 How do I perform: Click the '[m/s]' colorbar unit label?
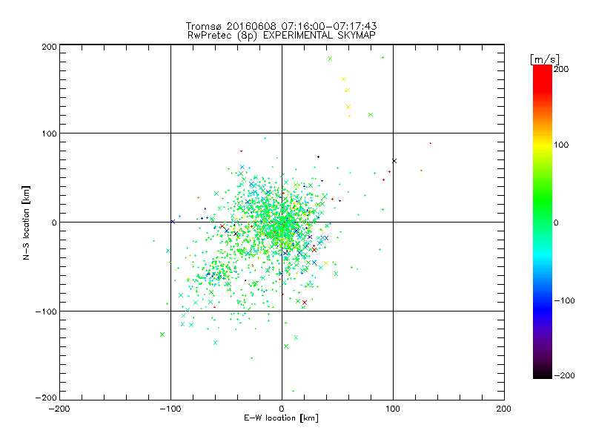pyautogui.click(x=545, y=59)
